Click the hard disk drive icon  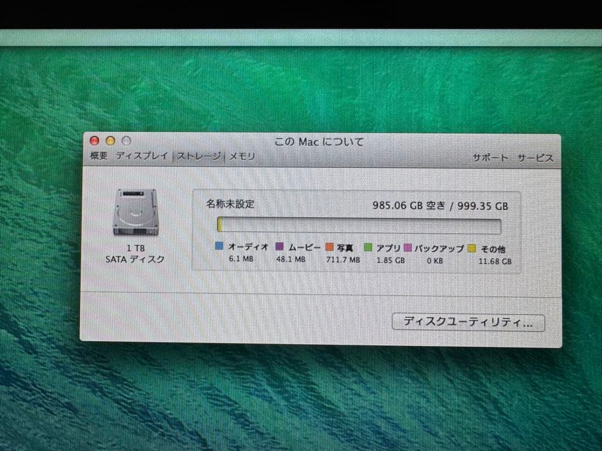(x=135, y=212)
